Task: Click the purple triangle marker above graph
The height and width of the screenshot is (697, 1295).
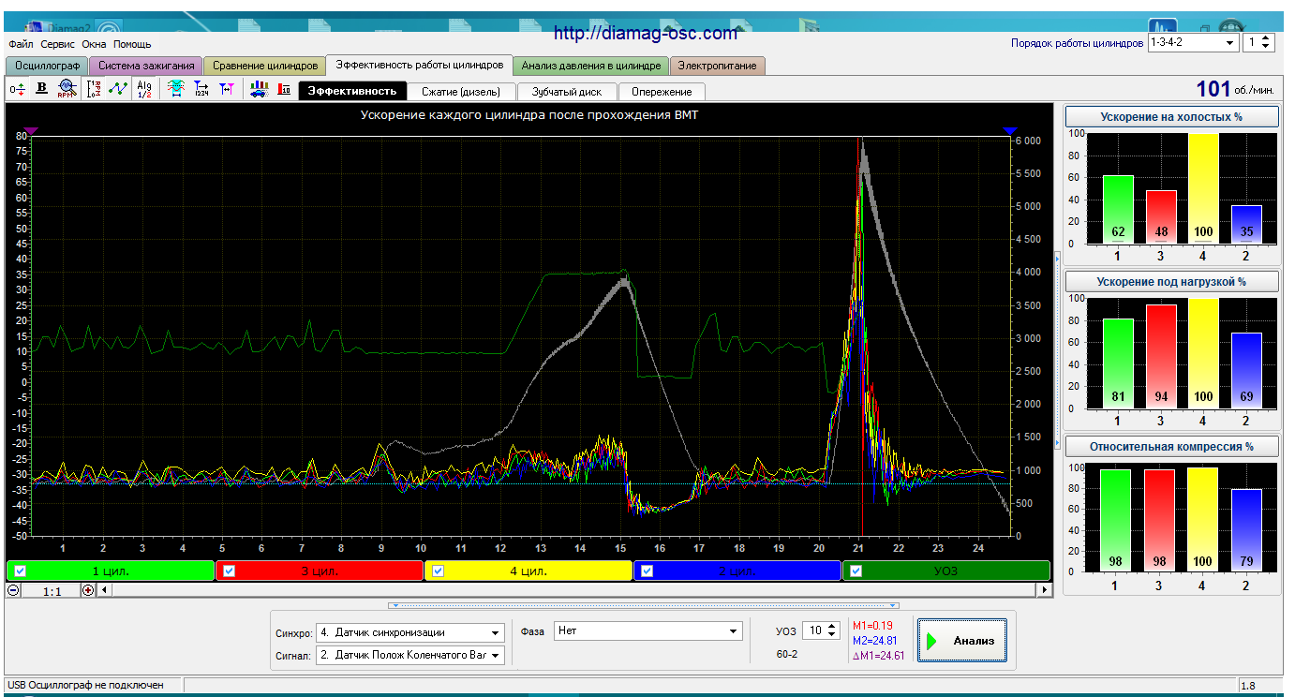Action: click(x=30, y=131)
